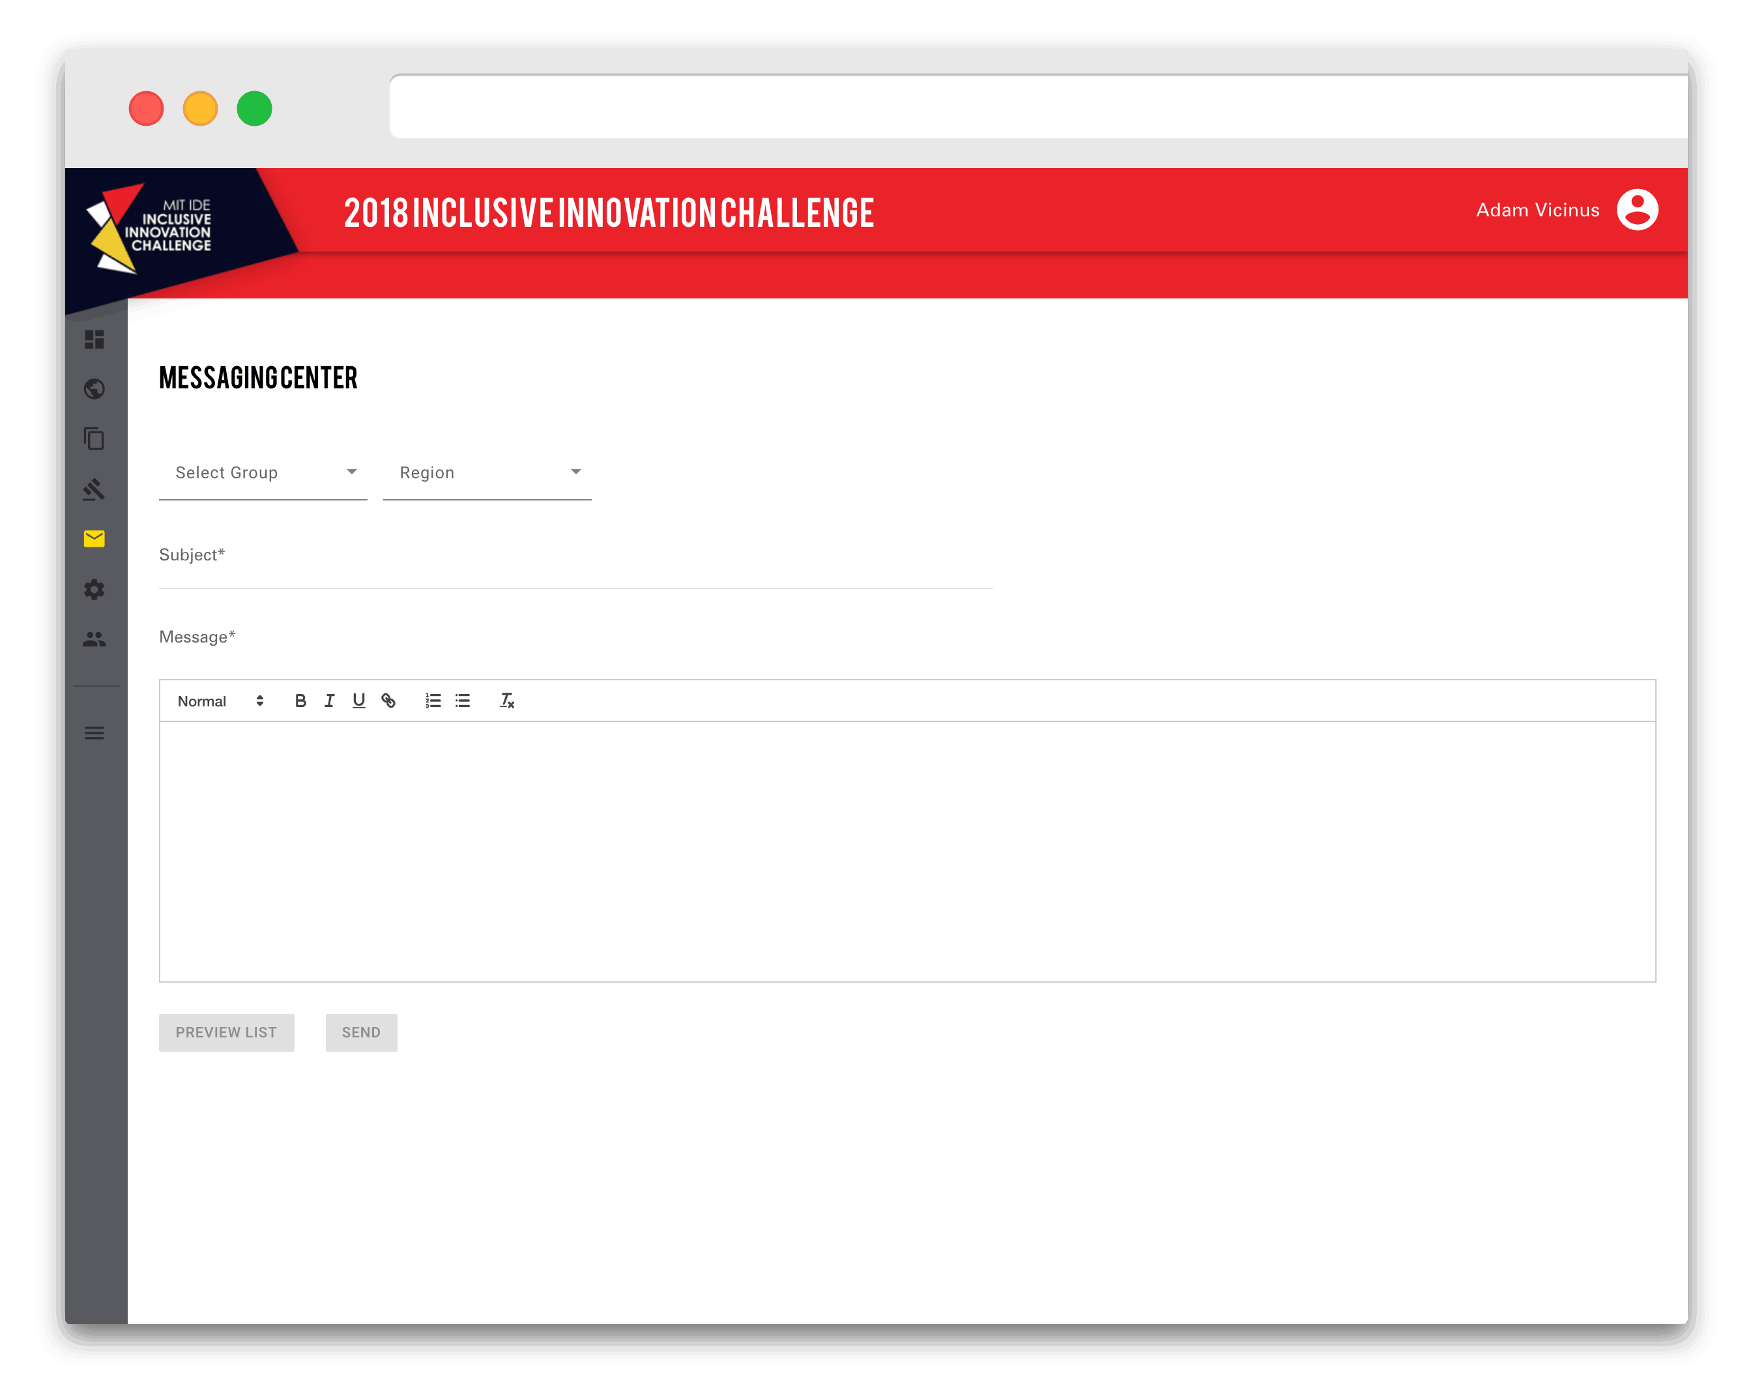Select the globe icon in sidebar
The image size is (1753, 1373).
click(94, 389)
